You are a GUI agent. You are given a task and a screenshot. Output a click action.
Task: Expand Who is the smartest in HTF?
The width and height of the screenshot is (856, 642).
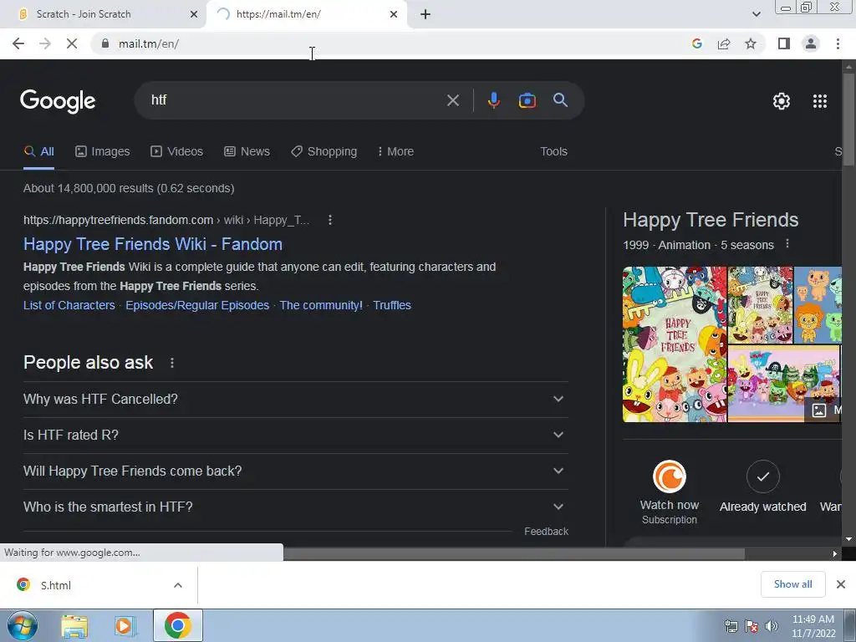(295, 507)
